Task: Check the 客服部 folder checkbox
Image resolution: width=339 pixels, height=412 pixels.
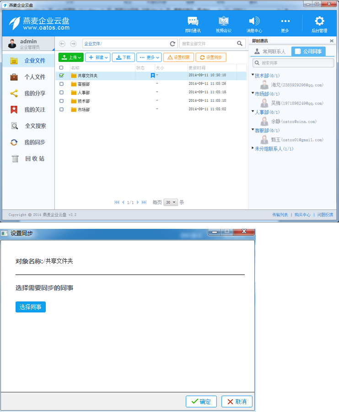Action: point(62,84)
